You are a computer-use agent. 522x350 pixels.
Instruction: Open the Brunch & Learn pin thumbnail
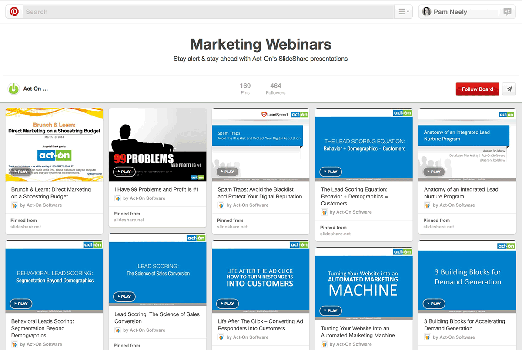coord(54,145)
